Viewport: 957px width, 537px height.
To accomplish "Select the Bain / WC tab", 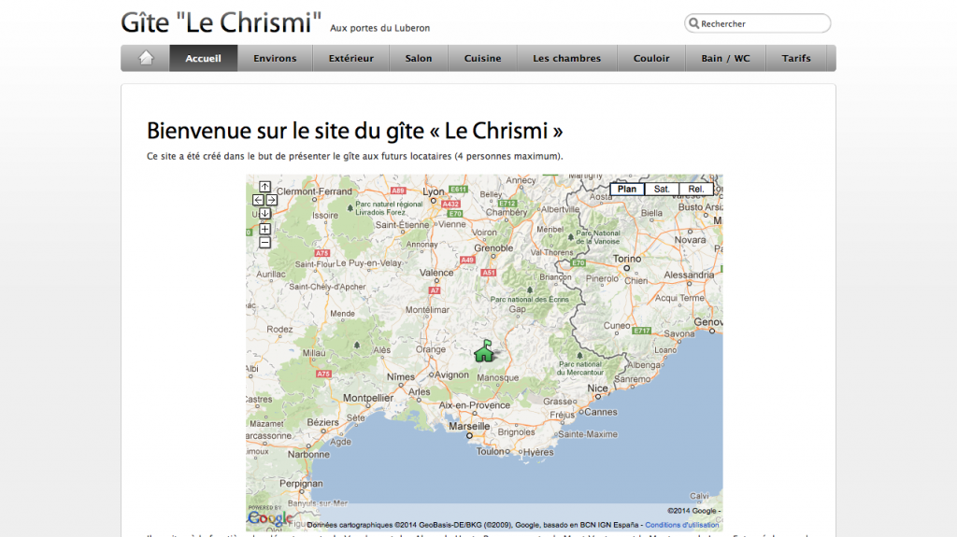I will [x=725, y=58].
